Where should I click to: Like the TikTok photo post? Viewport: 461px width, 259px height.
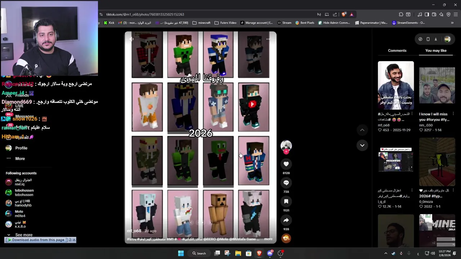(x=286, y=164)
